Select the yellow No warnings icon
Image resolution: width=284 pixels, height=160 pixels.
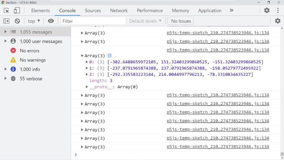(x=13, y=60)
